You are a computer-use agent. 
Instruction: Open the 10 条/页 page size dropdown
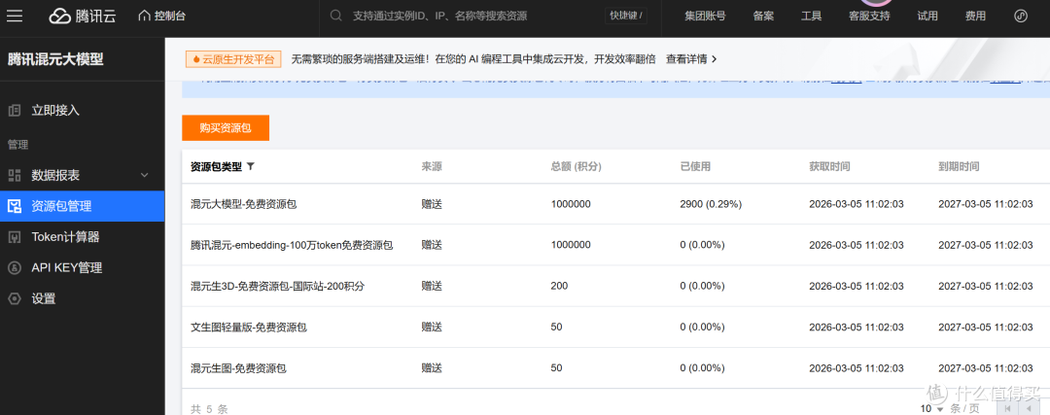click(x=932, y=408)
